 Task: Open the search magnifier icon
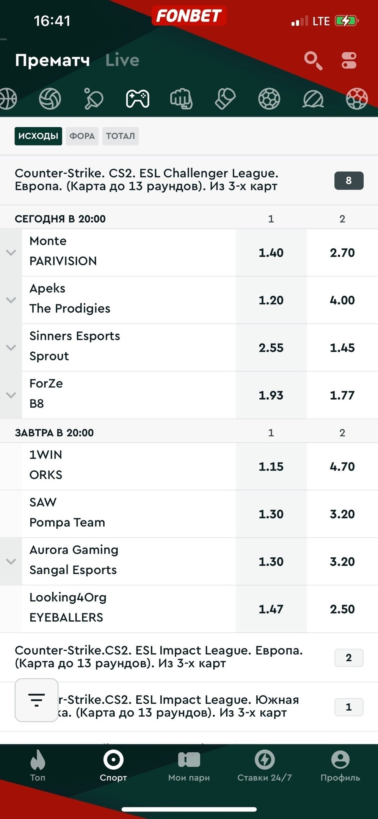(x=313, y=61)
